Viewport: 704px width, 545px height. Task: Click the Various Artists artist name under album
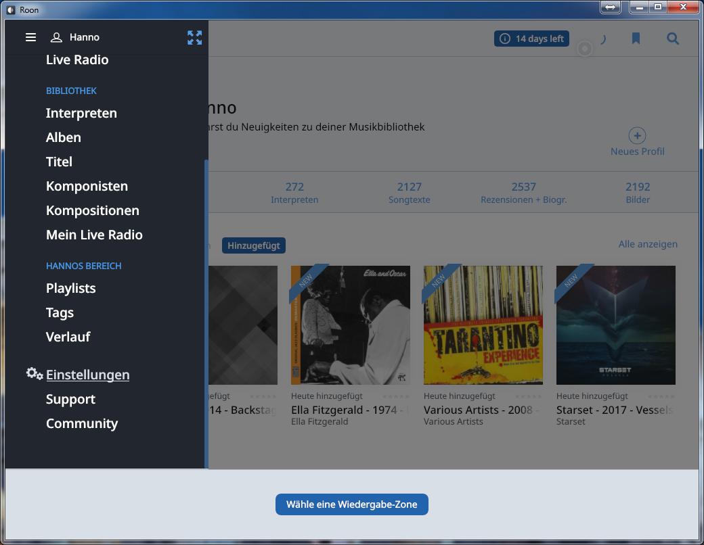454,422
